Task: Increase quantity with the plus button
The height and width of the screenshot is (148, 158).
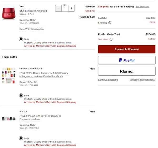Action: click(71, 8)
